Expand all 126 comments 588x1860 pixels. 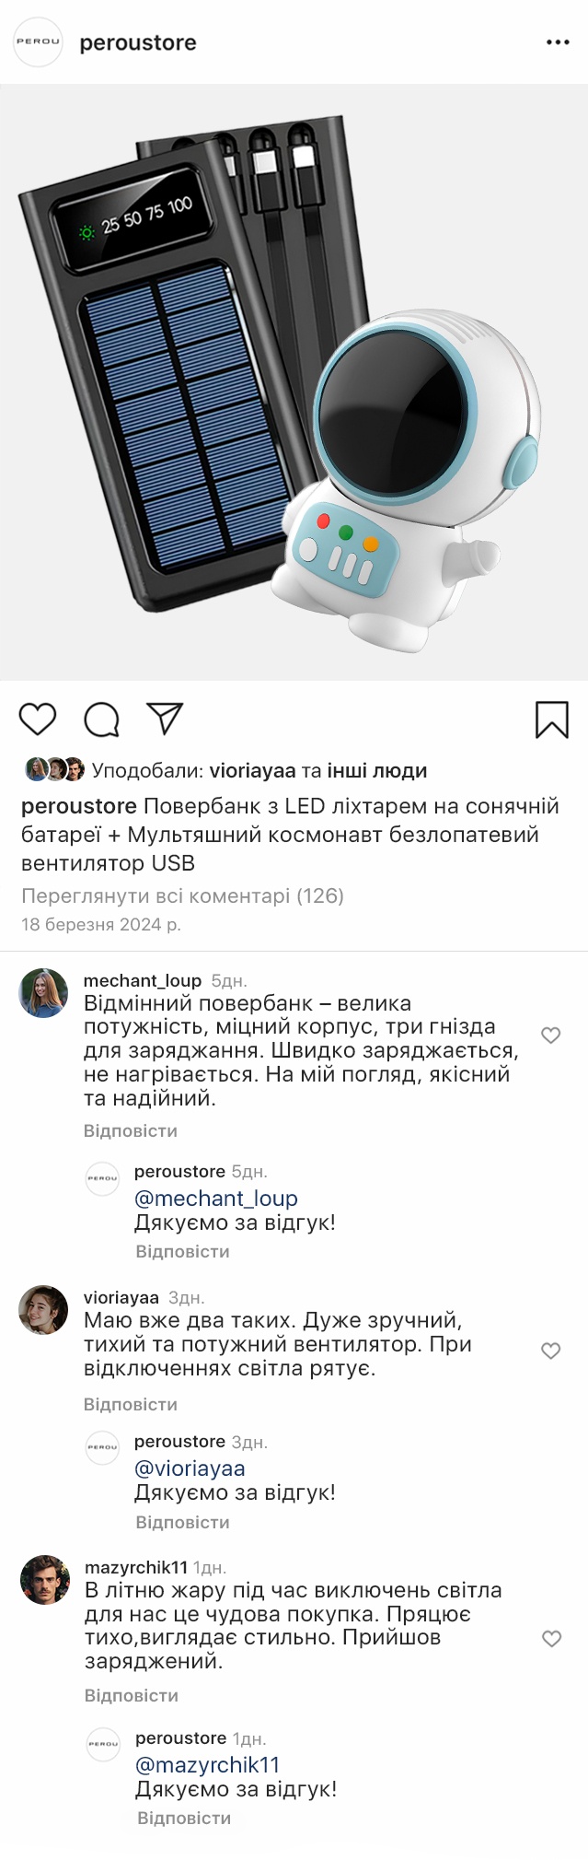click(182, 895)
